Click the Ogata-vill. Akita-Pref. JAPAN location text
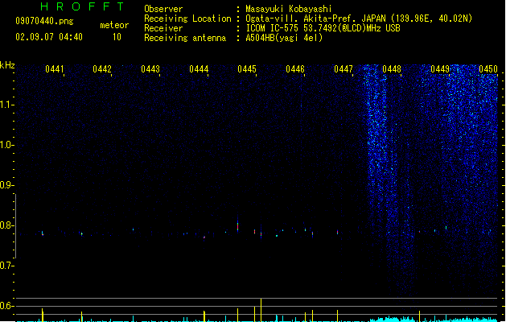Viewport: 506px width, 322px height. pyautogui.click(x=359, y=19)
